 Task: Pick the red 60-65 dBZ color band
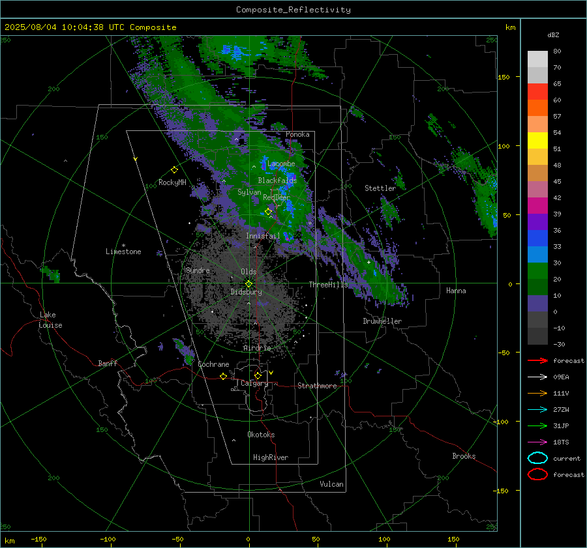(537, 92)
